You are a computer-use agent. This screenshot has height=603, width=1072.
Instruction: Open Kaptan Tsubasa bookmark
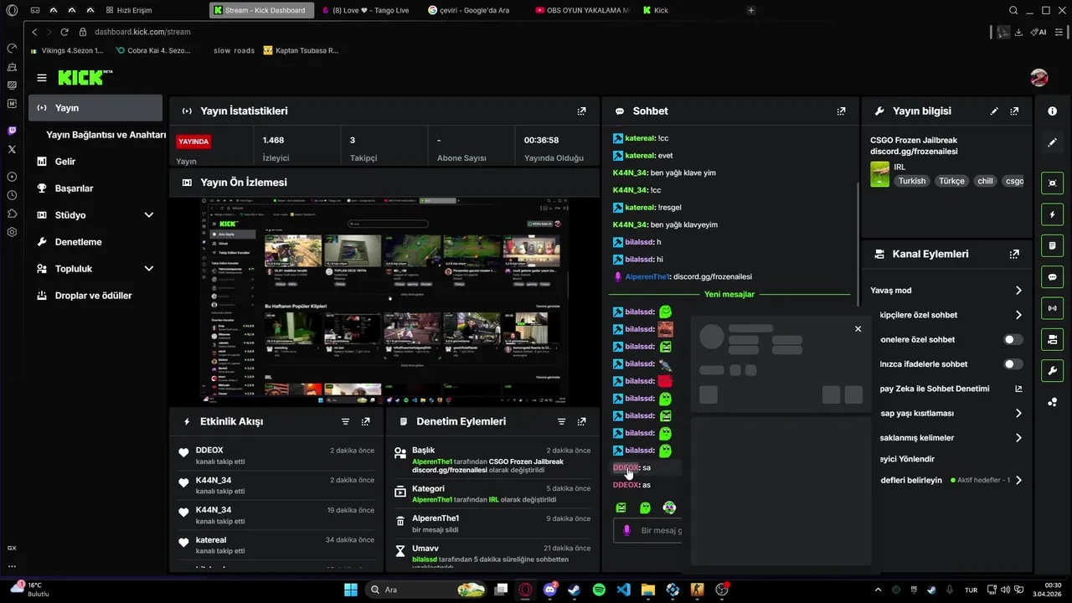(x=301, y=50)
